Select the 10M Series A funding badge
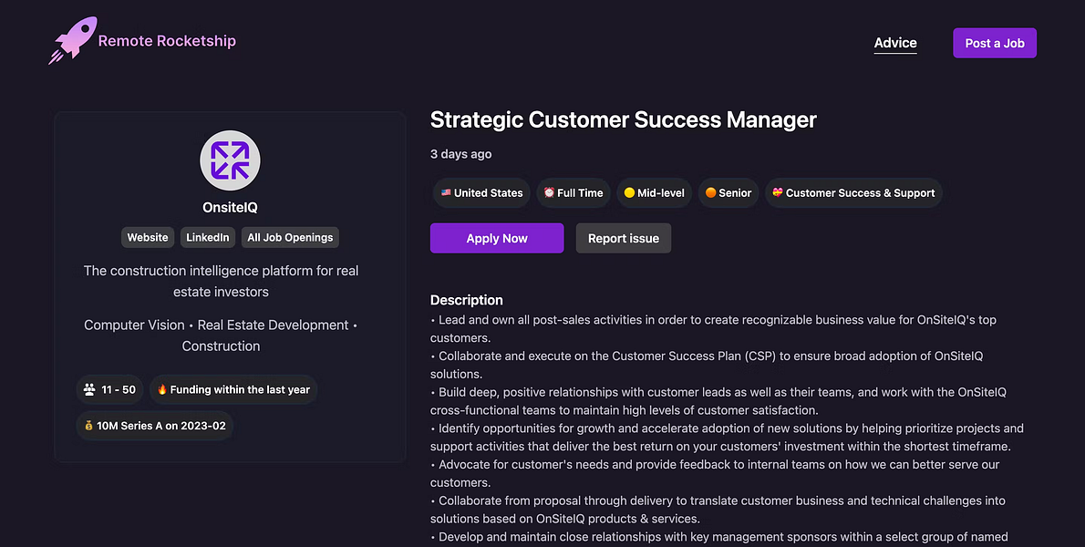The image size is (1085, 547). [x=155, y=425]
